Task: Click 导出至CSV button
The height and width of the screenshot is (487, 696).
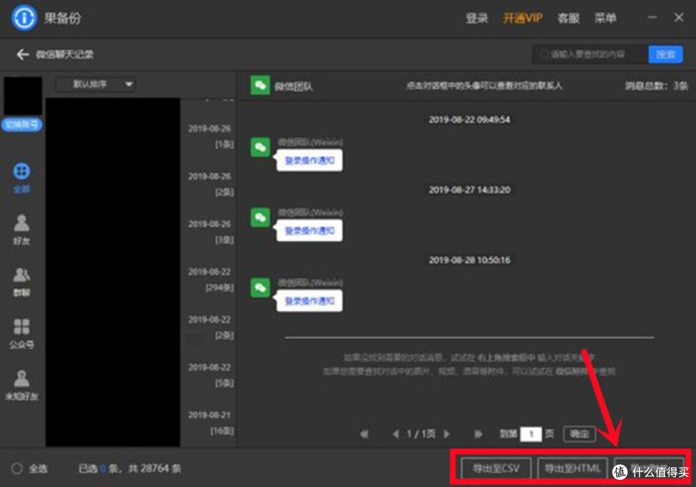Action: [496, 468]
